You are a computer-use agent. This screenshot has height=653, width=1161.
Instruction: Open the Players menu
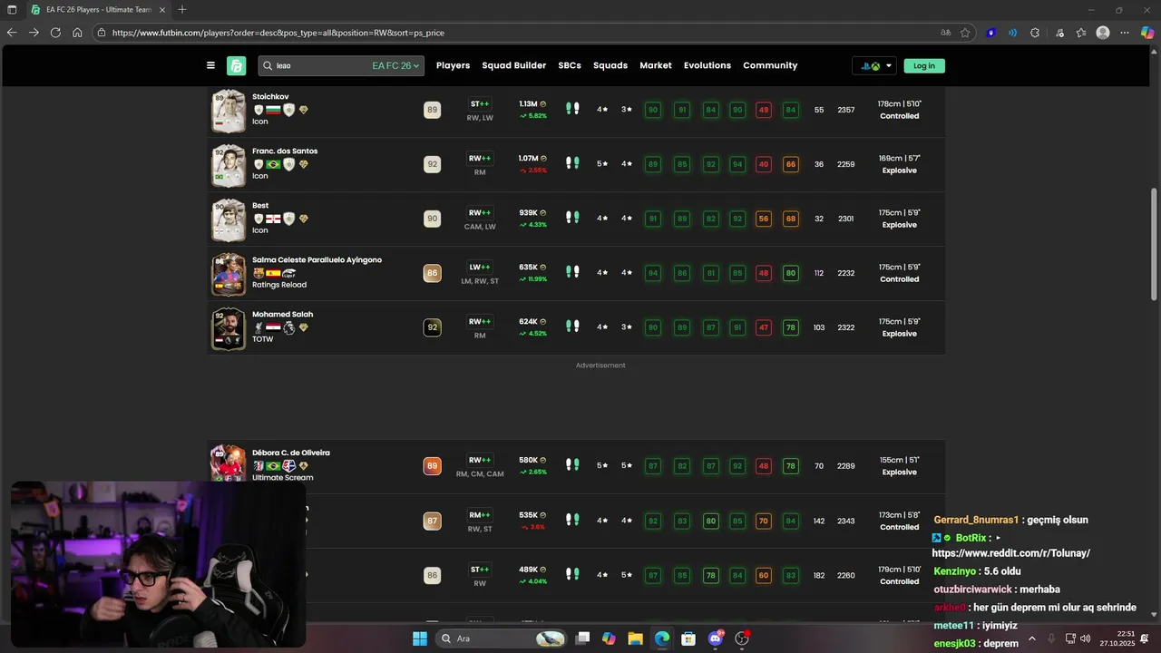[453, 65]
